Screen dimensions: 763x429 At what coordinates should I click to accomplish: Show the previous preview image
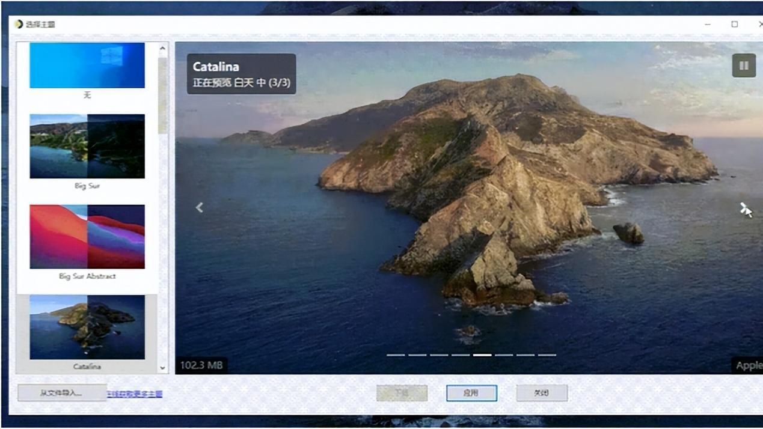199,207
